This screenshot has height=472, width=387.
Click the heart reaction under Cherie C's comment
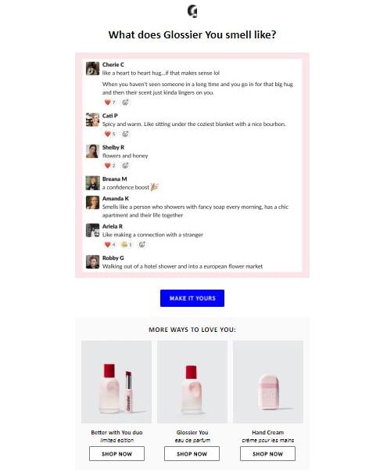(x=109, y=103)
